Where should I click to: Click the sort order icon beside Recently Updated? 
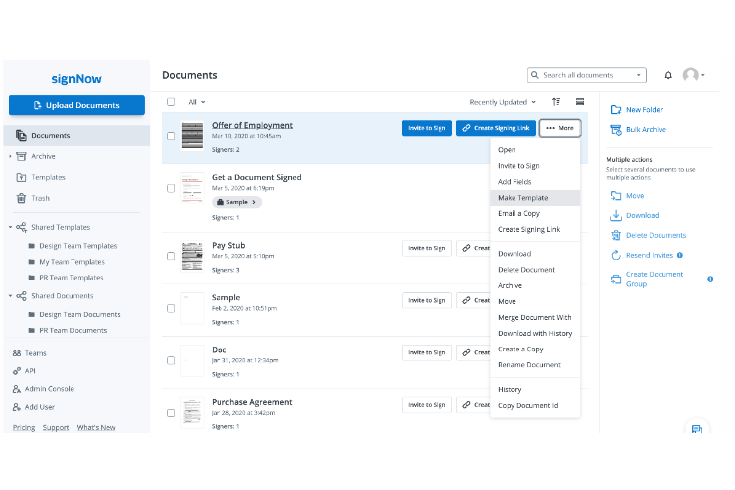[556, 102]
